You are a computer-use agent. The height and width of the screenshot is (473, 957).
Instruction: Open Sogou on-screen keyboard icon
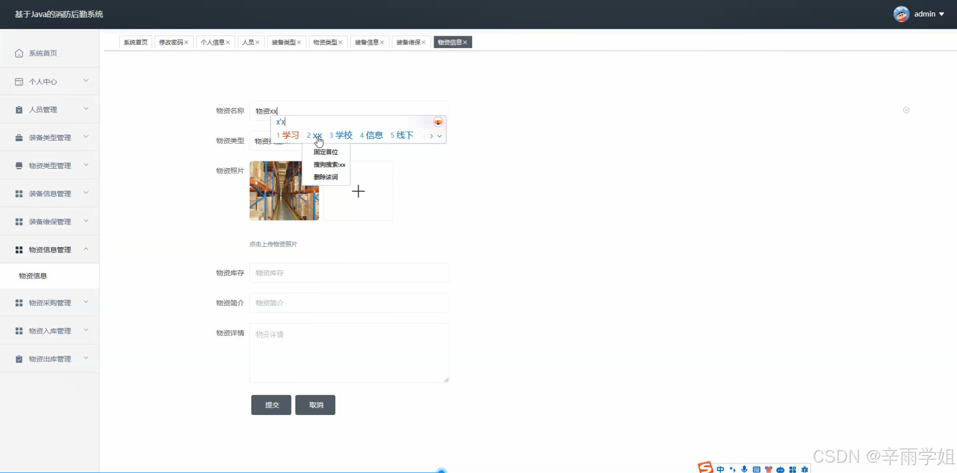click(x=756, y=469)
